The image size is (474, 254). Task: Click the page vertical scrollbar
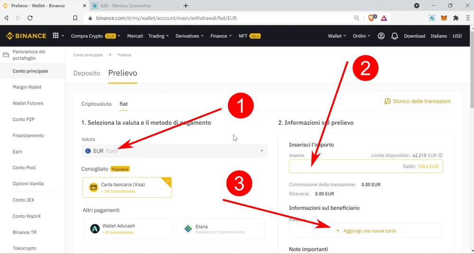coord(472,70)
